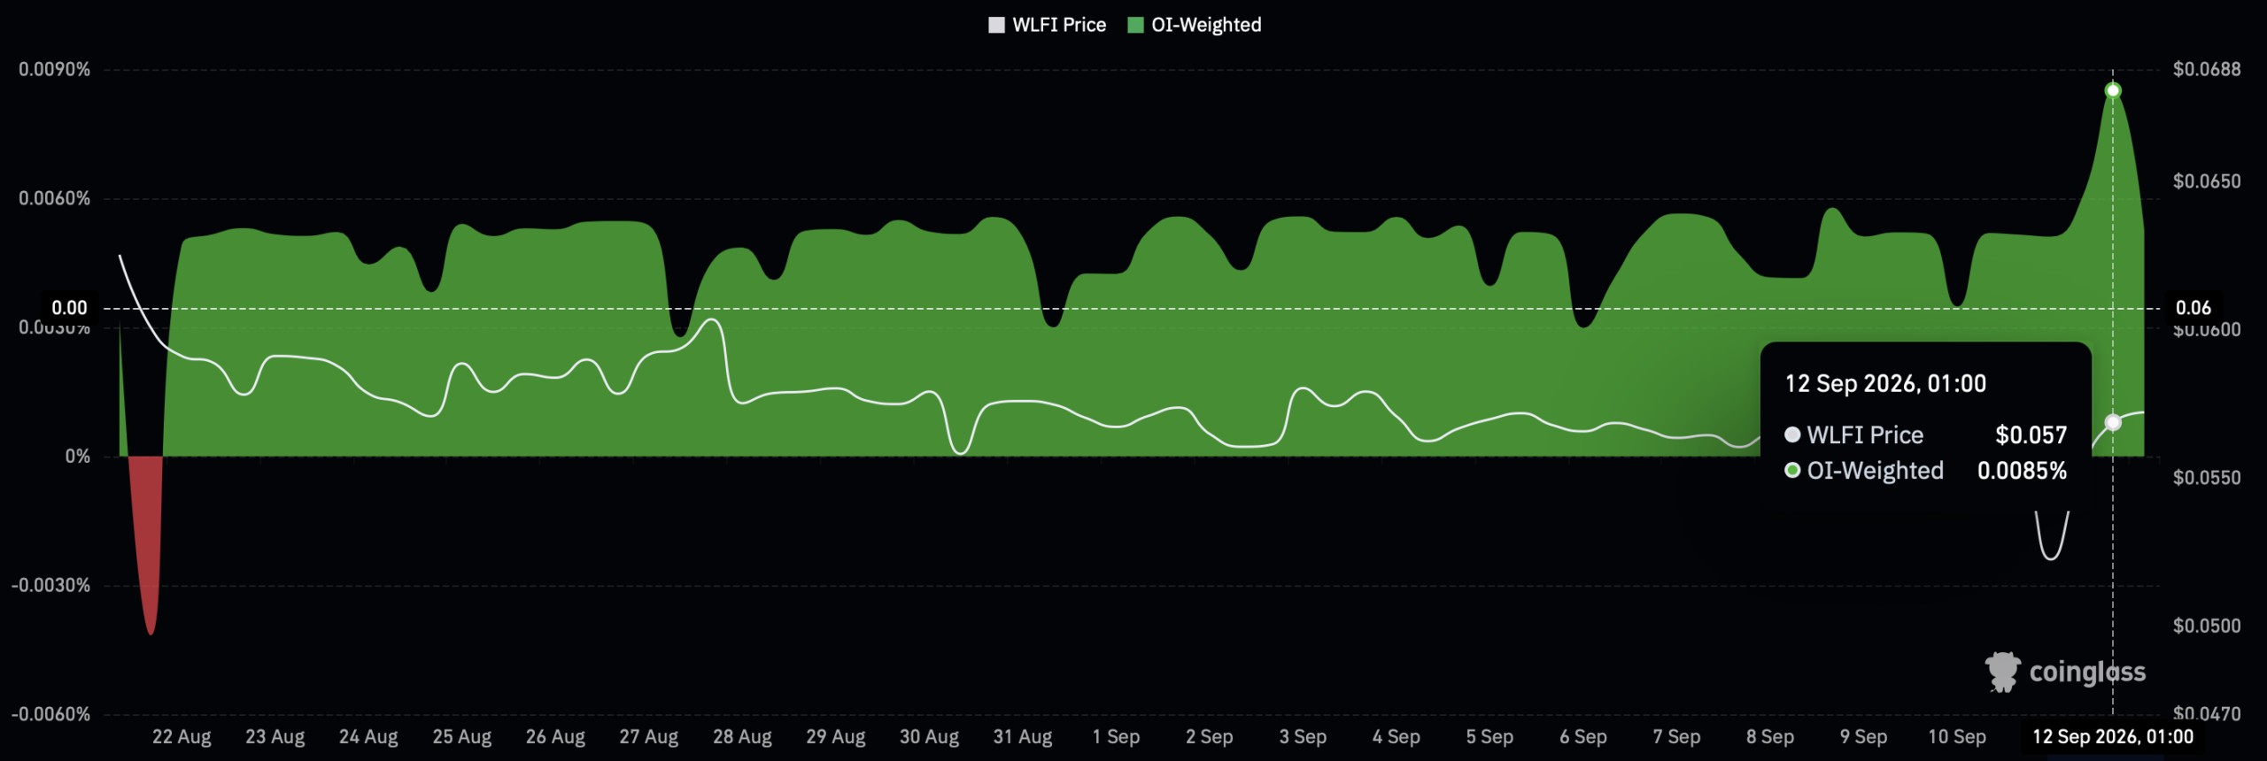
Task: Click the 31 Aug x-axis label
Action: [1023, 736]
